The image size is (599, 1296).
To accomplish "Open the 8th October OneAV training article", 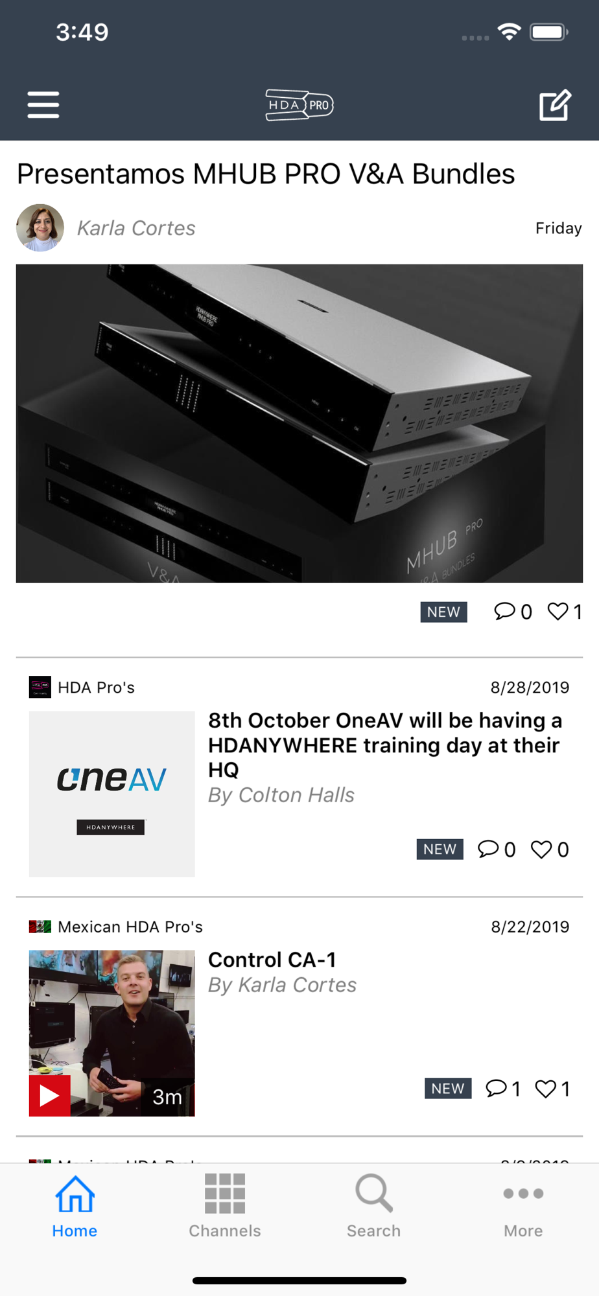I will click(385, 745).
